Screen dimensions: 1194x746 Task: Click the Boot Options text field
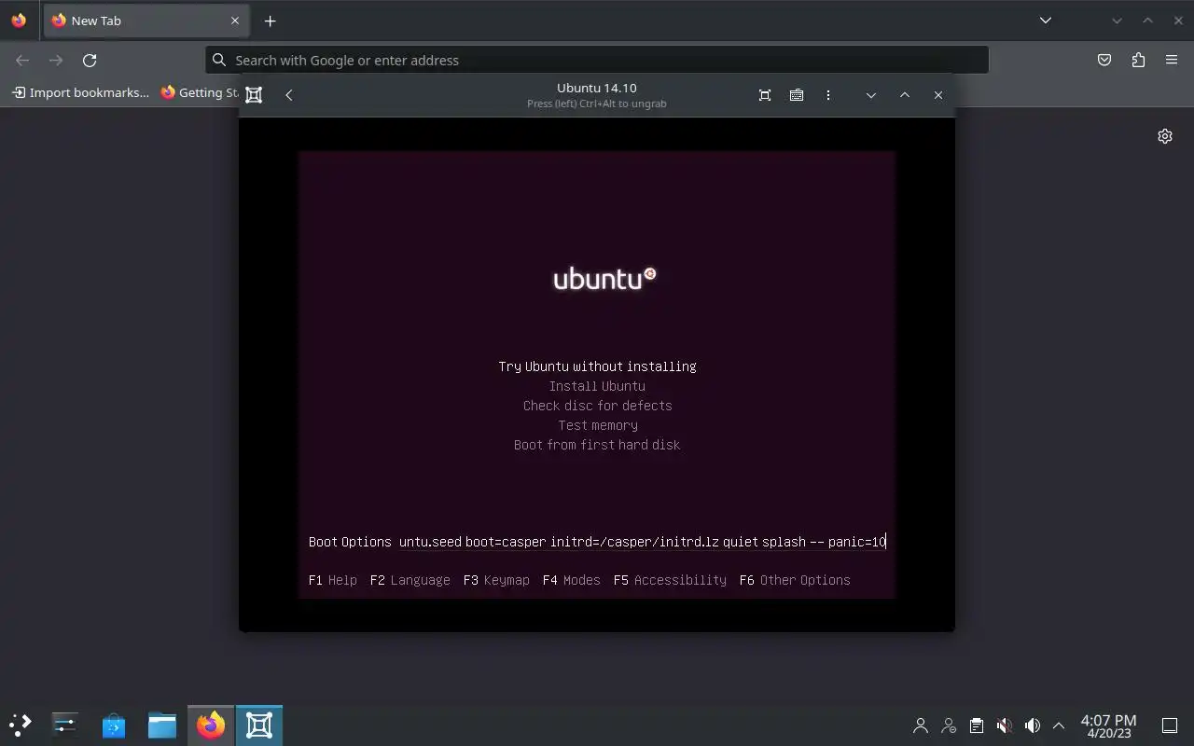click(x=643, y=542)
